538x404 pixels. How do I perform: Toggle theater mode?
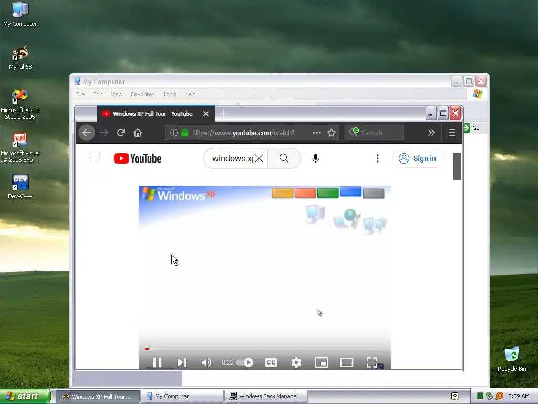point(347,362)
